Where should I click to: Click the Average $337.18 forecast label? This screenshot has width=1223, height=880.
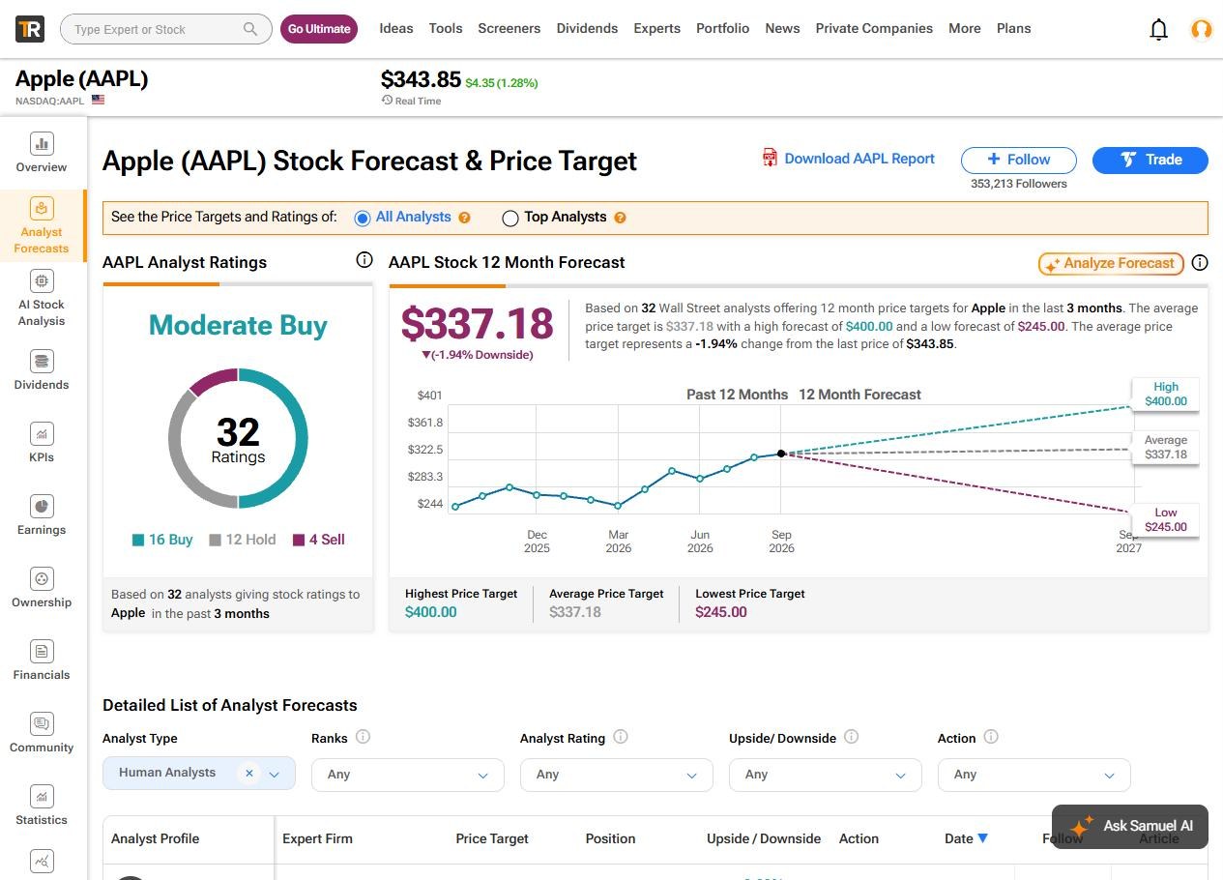click(x=1166, y=448)
